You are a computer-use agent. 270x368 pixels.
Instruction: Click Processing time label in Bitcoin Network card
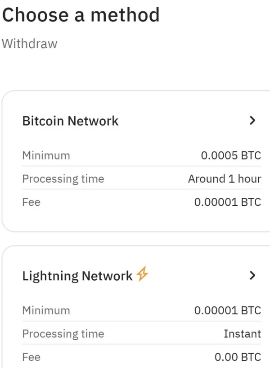pyautogui.click(x=63, y=179)
